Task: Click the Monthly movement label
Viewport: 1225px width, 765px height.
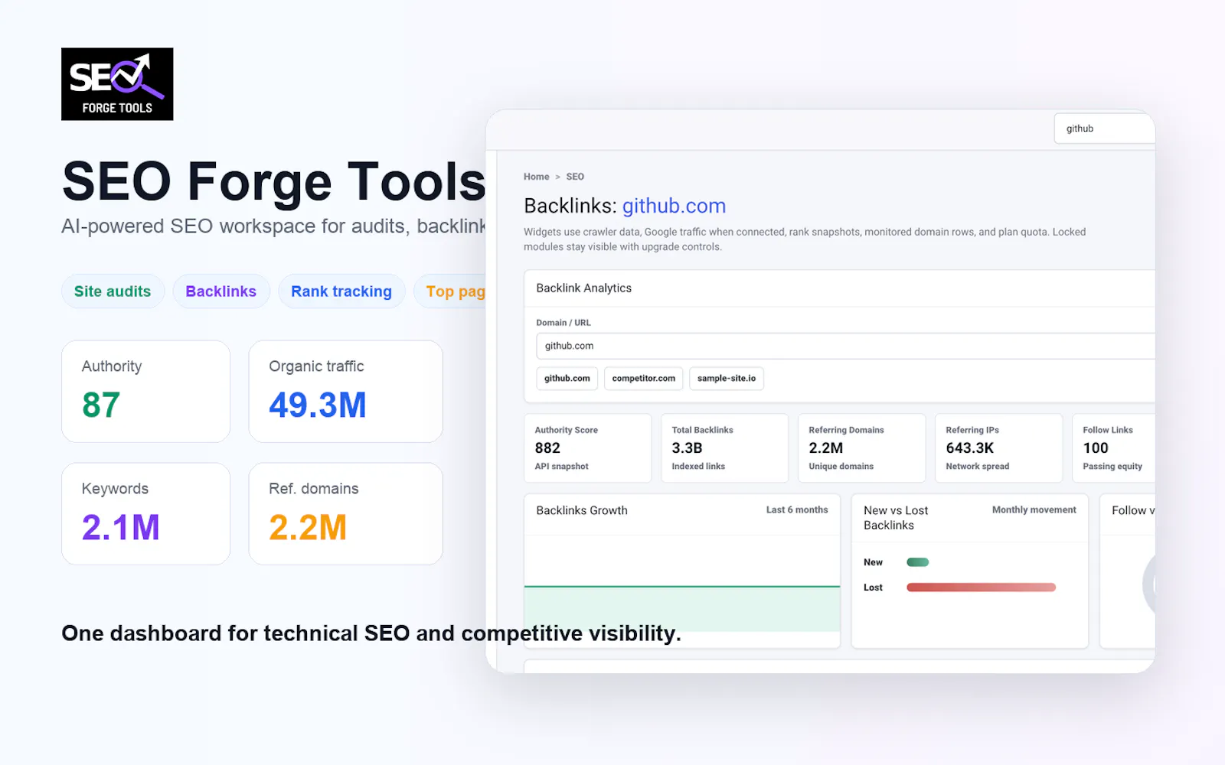Action: (x=1034, y=509)
